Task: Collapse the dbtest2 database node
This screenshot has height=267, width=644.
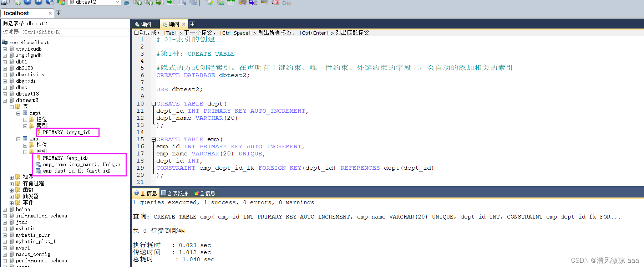Action: [5, 101]
